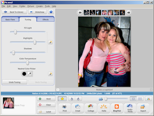Click the I'm Feeling Lucky color button
154x116 pixels.
(149, 99)
